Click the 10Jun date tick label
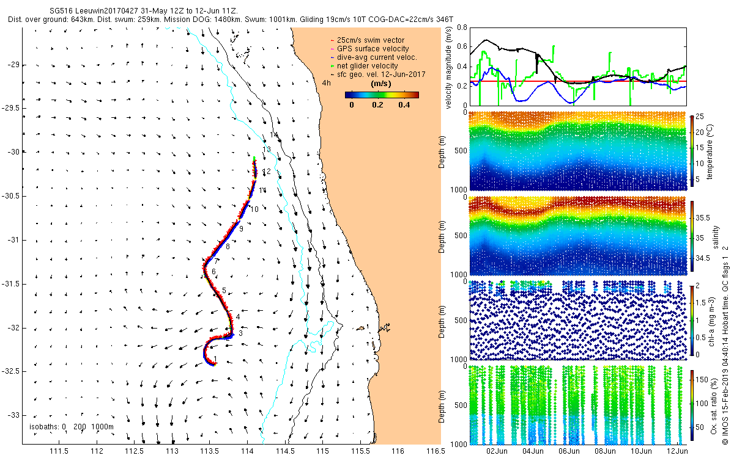Viewport: 734px width, 458px height. pos(641,451)
